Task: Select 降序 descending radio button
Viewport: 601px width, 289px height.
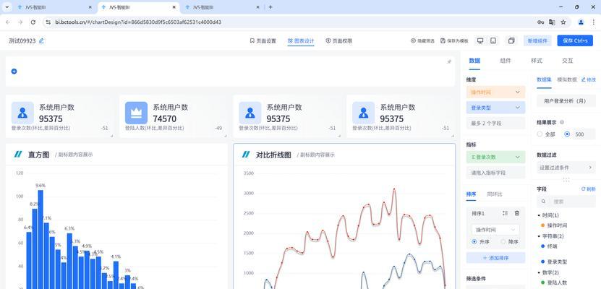Action: pos(503,242)
